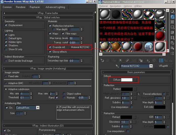Screen dimensions: 176x135
Task: Click the black Reflect color swatch
Action: 127,89
